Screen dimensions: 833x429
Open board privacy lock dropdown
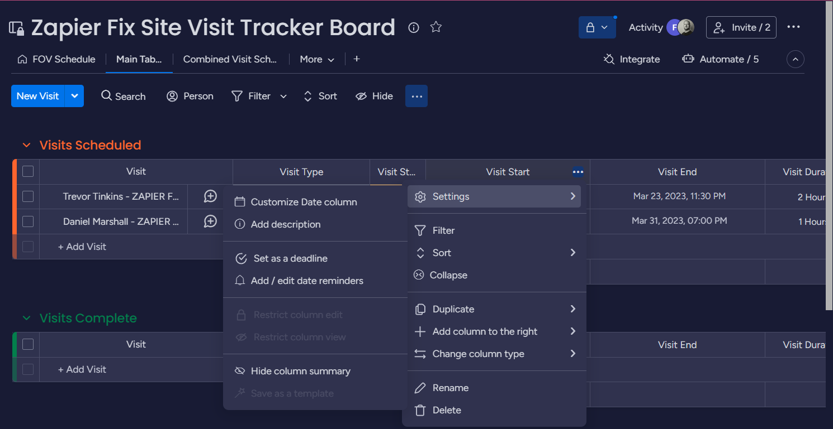click(x=597, y=27)
